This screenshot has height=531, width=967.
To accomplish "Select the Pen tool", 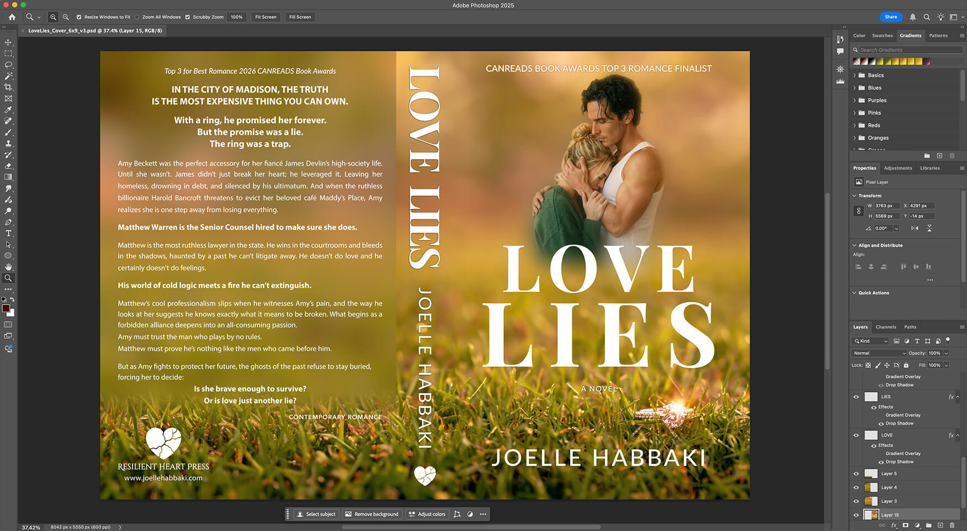I will [8, 222].
